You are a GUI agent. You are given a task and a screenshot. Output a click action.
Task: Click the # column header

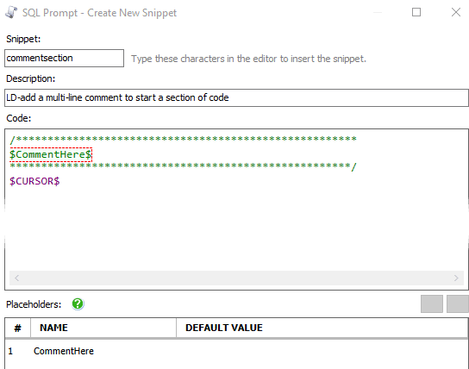pyautogui.click(x=17, y=328)
